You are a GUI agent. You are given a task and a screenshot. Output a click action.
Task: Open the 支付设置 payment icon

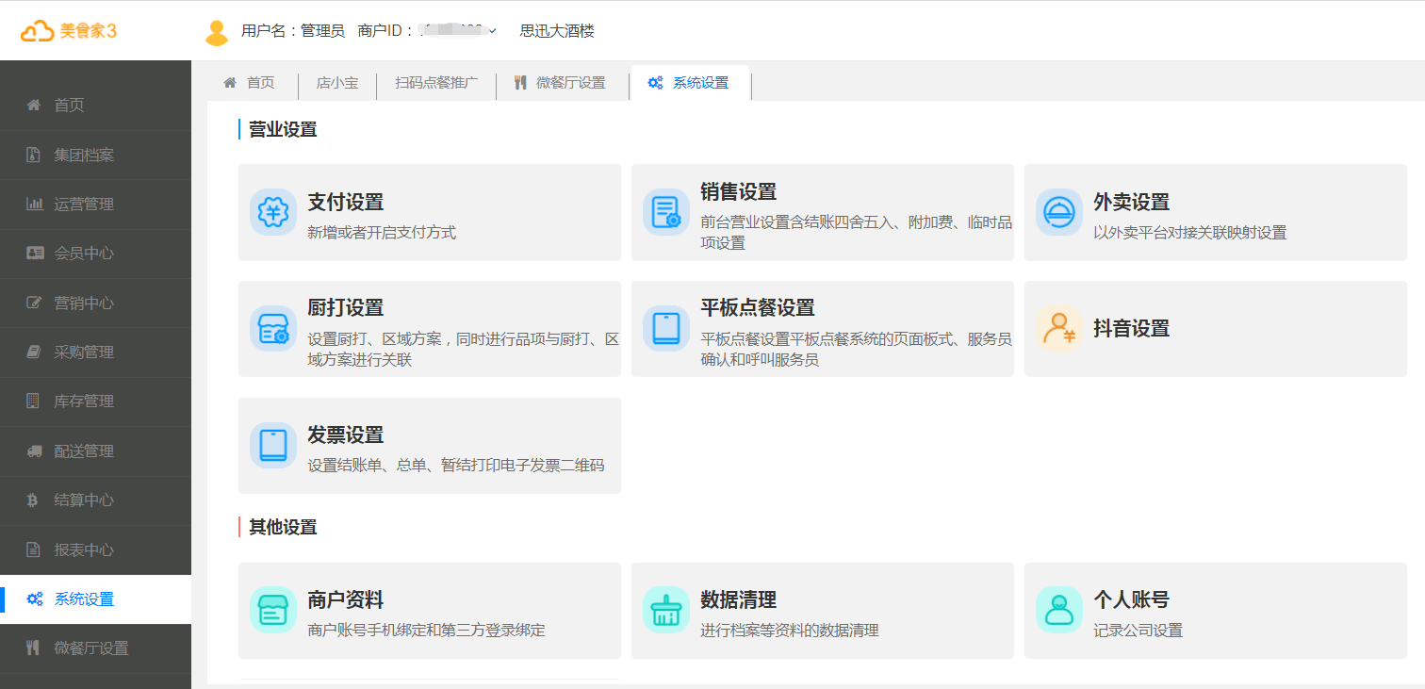pos(272,212)
